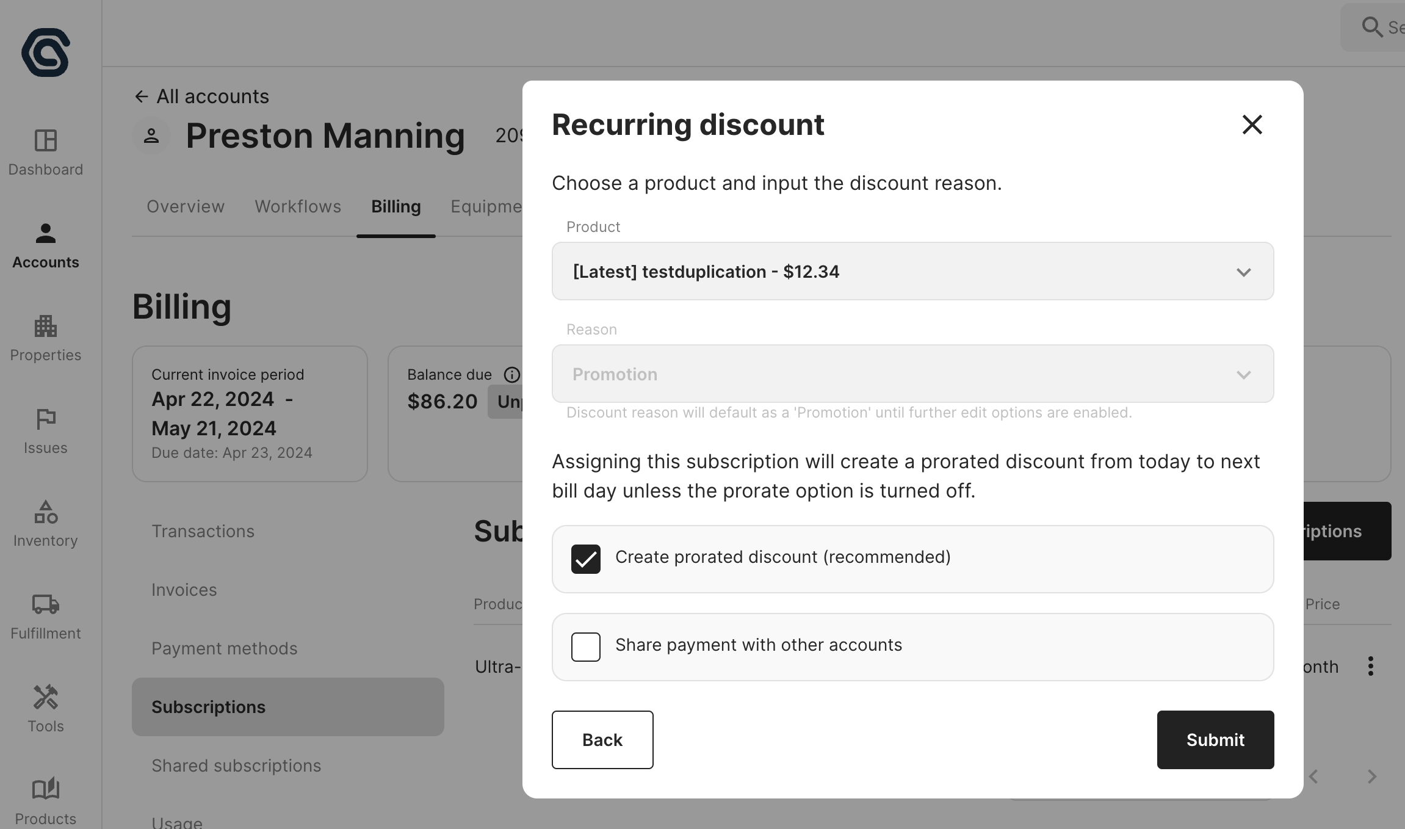Expand the Product dropdown
The image size is (1405, 829).
[912, 272]
